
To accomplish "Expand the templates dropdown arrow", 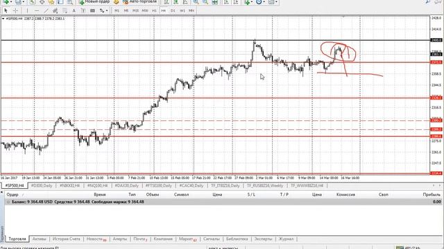I will 276,1.
